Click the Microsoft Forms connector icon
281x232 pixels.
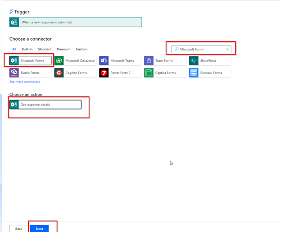[x=14, y=61]
